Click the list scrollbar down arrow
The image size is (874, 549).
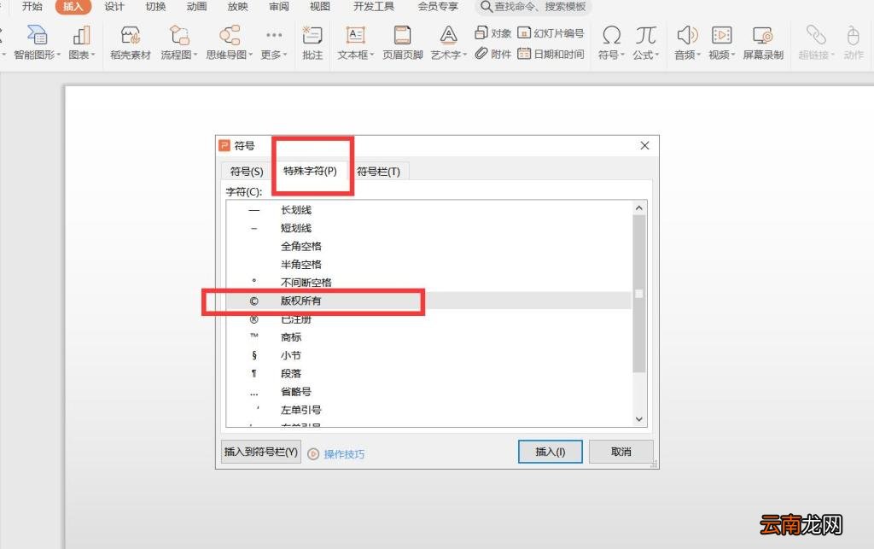638,419
